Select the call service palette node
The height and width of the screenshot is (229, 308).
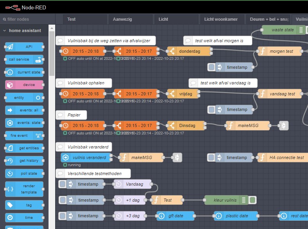coord(24,59)
